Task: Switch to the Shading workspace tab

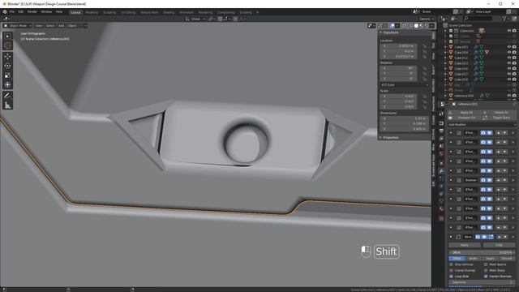Action: tap(169, 12)
